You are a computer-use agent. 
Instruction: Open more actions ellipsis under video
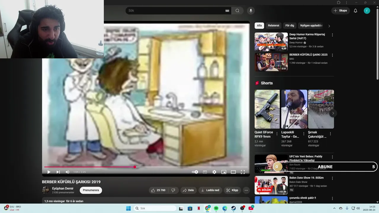(x=246, y=190)
